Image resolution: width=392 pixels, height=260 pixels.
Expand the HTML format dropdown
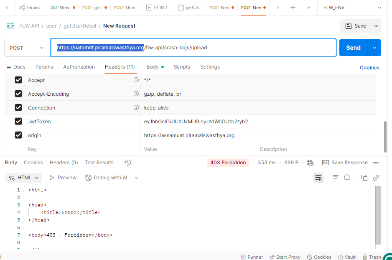(x=23, y=178)
